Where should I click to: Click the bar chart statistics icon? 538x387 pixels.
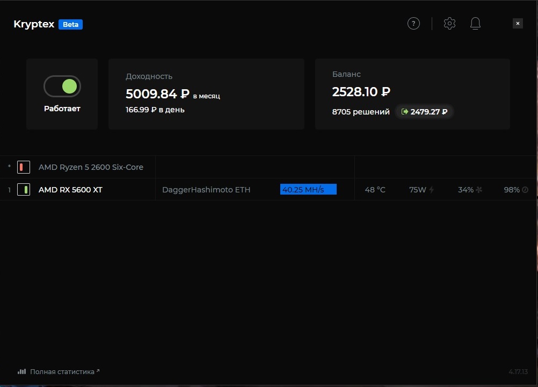pyautogui.click(x=21, y=371)
